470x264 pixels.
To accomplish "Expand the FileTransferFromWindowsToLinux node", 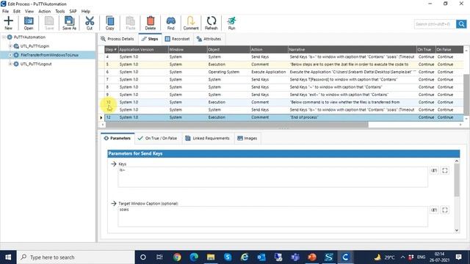I will click(x=10, y=55).
